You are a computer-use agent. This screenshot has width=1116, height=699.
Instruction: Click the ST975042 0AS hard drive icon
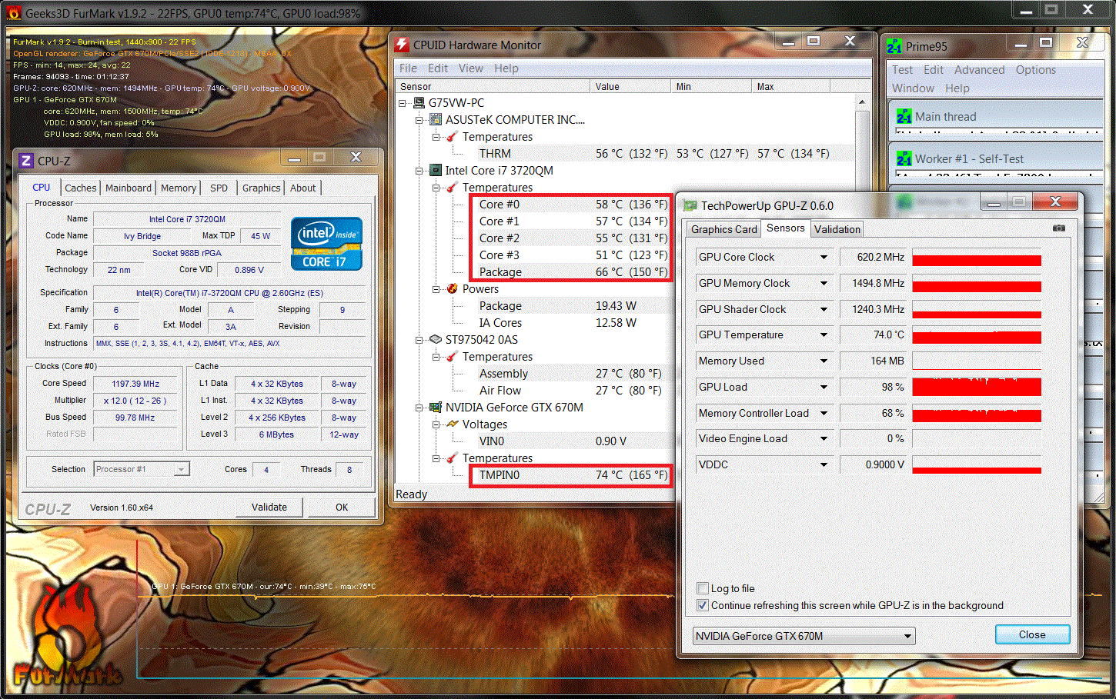[436, 339]
